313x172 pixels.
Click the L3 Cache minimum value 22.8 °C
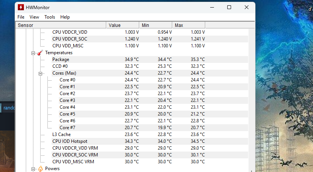point(165,134)
